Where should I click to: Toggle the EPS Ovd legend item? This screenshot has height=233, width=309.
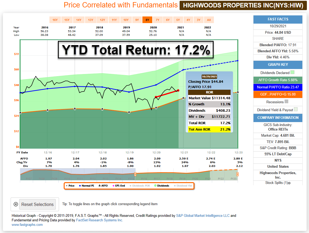click(x=119, y=186)
